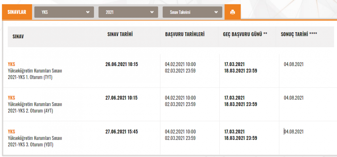
Task: Click the exam date 27.06.2021 15:45
Action: point(122,132)
